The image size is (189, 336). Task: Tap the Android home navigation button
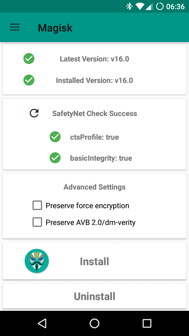(x=94, y=323)
